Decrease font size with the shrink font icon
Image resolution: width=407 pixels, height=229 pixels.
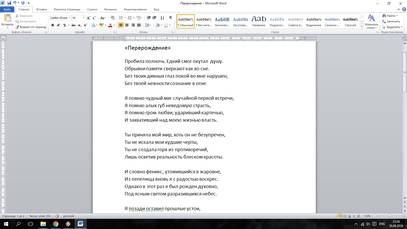(x=94, y=18)
